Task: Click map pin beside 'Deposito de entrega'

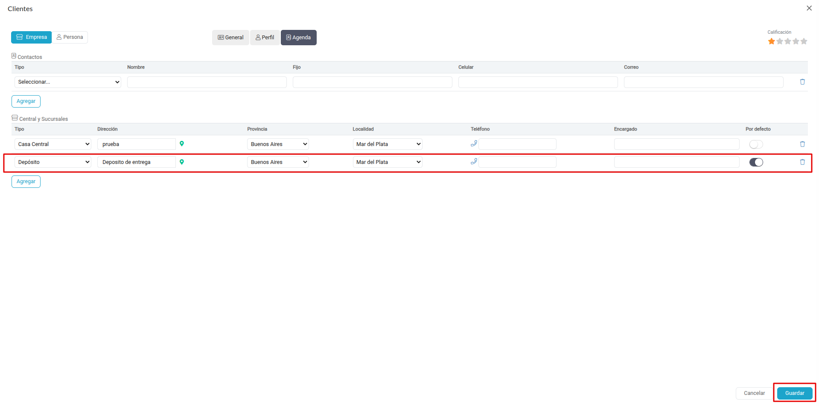Action: point(182,162)
